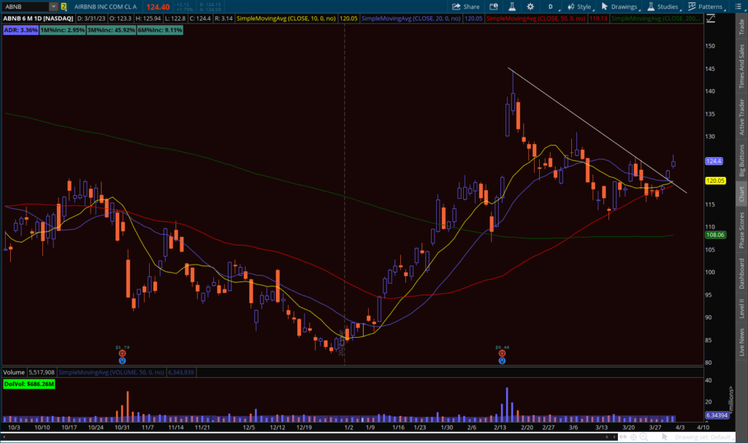The image size is (748, 443).
Task: Click the small right scroll arrow near pan icon
Action: [x=614, y=437]
